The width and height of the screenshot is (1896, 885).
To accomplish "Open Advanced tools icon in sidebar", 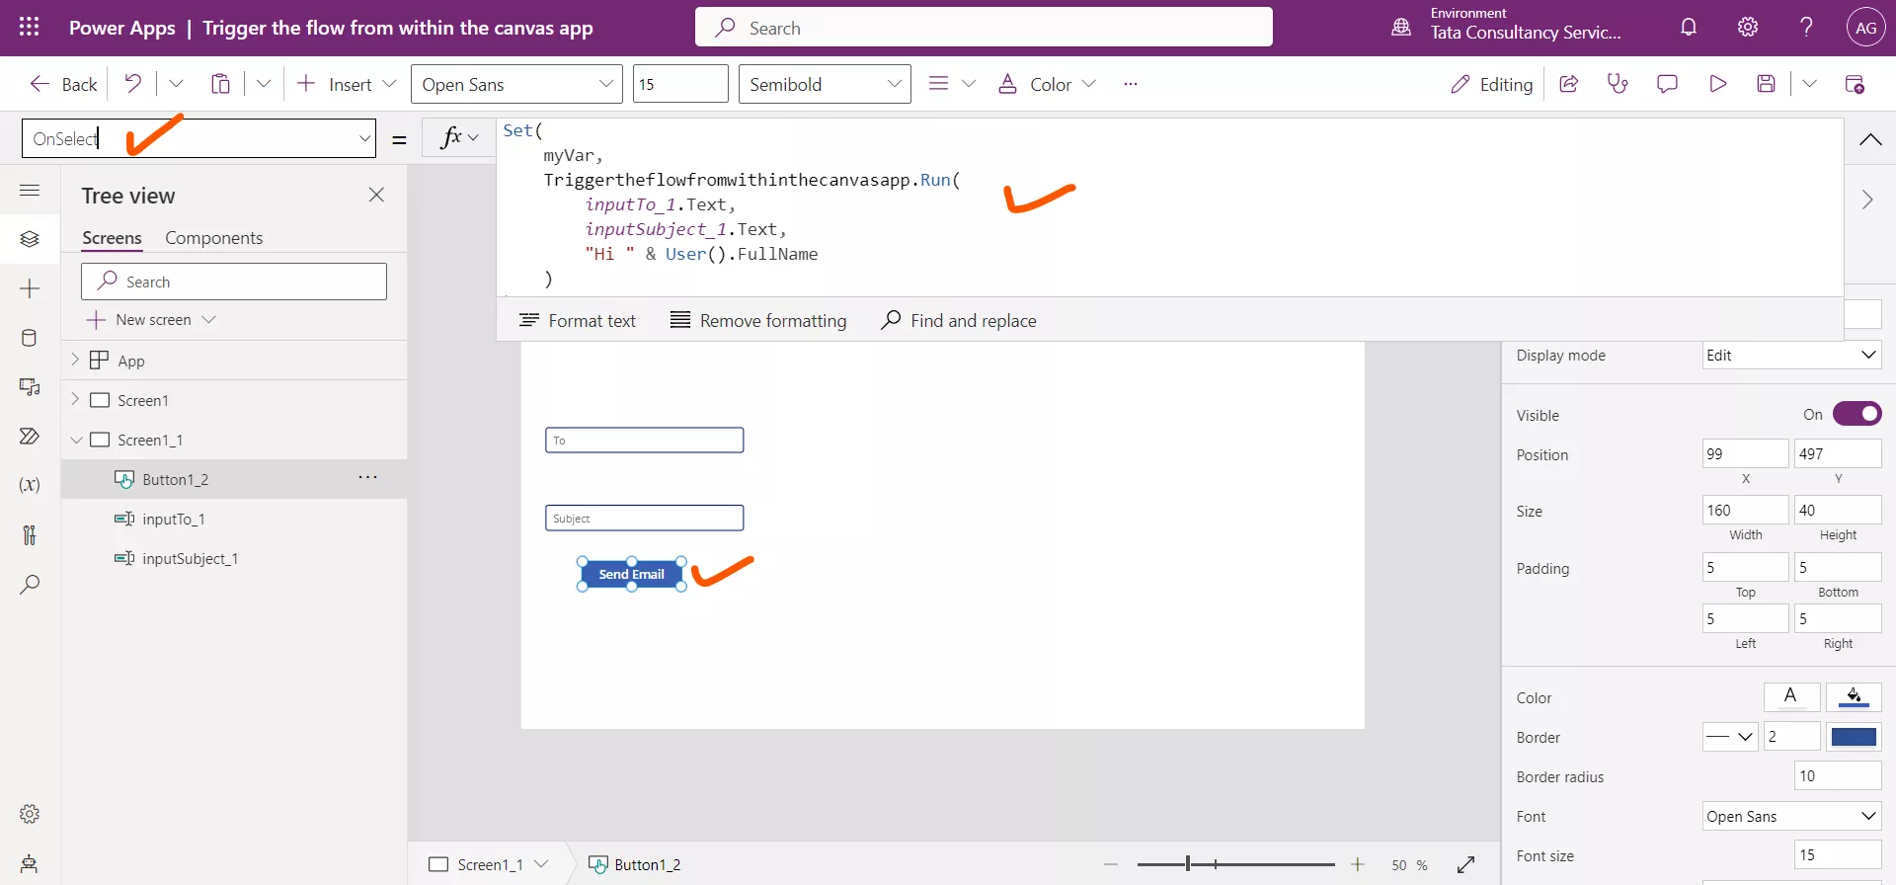I will [30, 534].
